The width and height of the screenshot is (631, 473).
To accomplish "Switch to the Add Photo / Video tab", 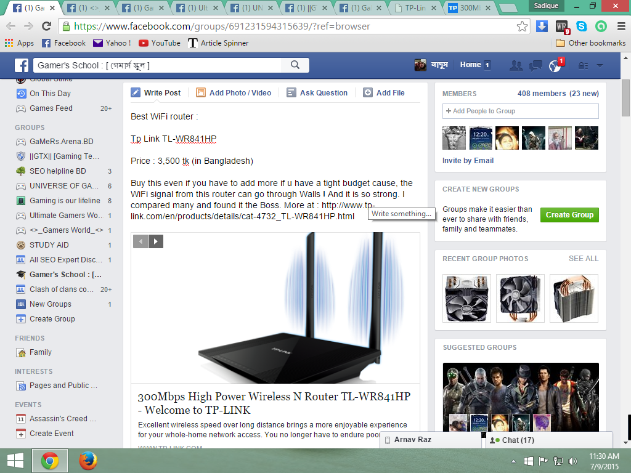I will [x=234, y=93].
